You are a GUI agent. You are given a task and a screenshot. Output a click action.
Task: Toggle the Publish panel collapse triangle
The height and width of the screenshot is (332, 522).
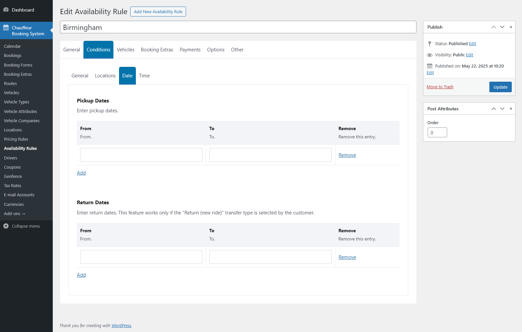(511, 27)
